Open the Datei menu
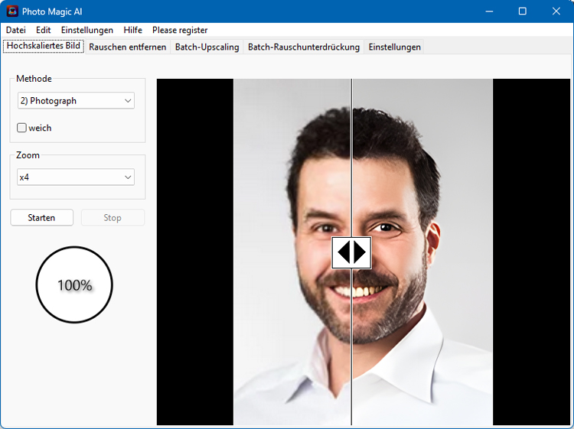This screenshot has width=574, height=429. (x=16, y=30)
